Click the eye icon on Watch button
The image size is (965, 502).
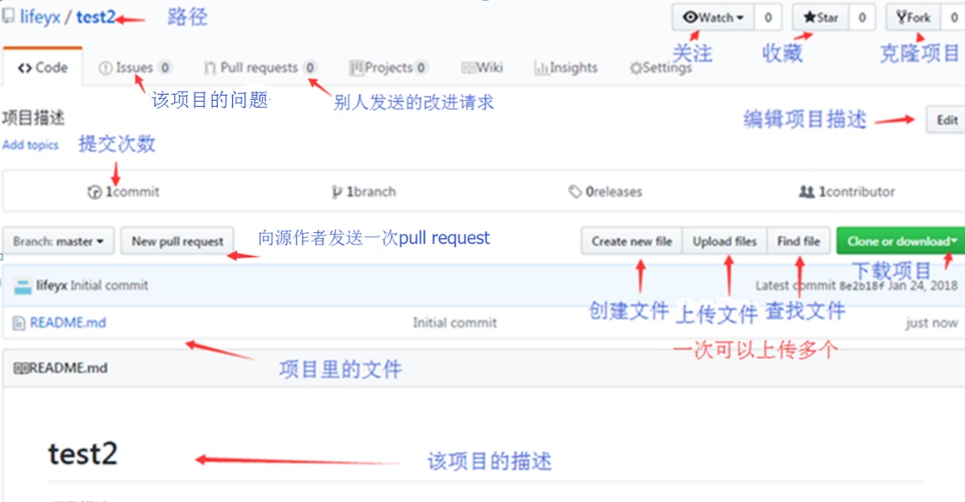pyautogui.click(x=691, y=17)
